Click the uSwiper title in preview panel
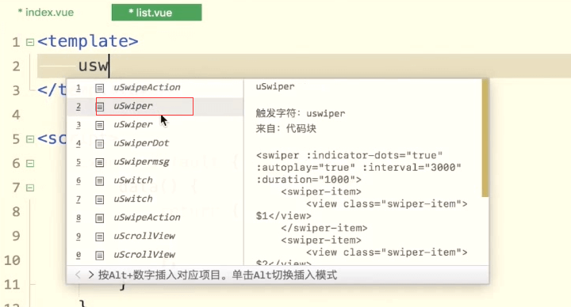Screen dimensions: 571x307 (275, 87)
